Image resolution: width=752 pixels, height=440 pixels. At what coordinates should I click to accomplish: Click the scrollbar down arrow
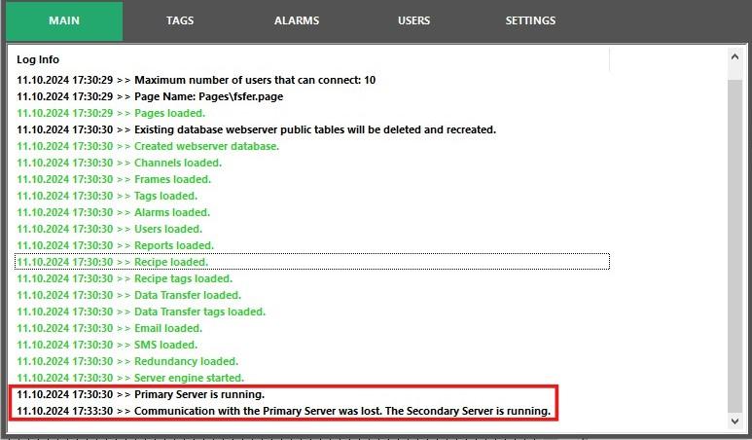734,421
